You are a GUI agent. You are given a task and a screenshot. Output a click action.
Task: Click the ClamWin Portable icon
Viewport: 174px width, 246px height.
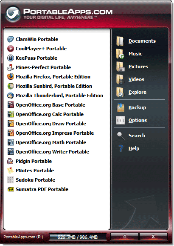pyautogui.click(x=11, y=39)
